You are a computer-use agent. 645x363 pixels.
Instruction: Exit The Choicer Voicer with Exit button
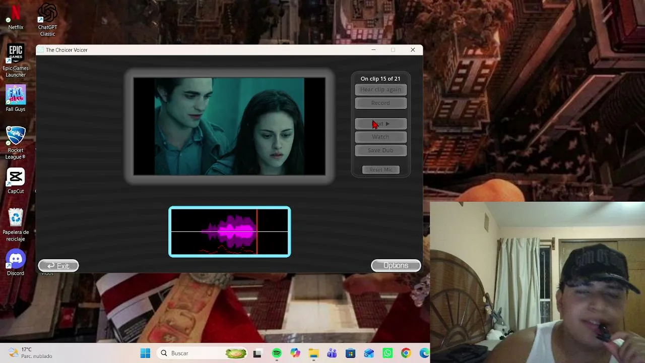(58, 266)
